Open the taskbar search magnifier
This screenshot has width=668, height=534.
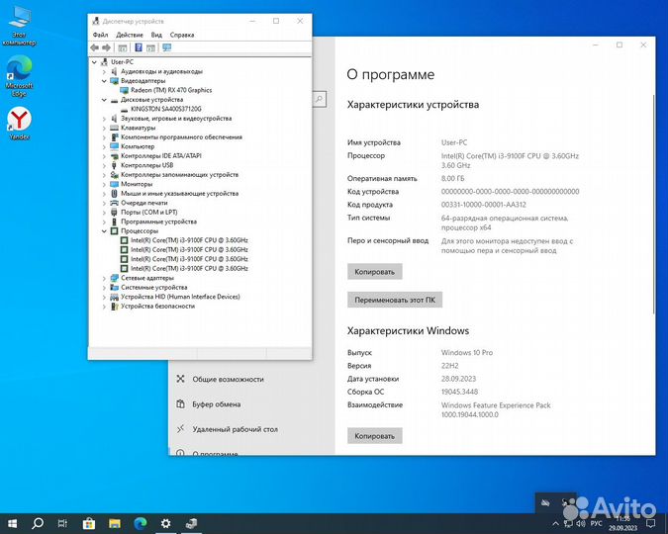(x=38, y=523)
